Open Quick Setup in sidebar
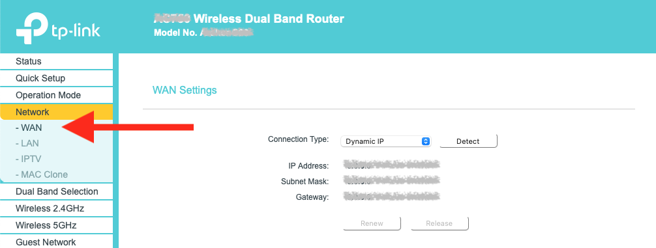The width and height of the screenshot is (656, 248). click(x=57, y=79)
